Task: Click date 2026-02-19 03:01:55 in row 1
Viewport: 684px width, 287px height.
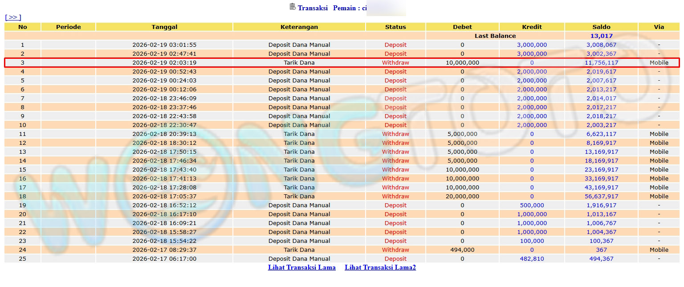Action: (x=164, y=45)
